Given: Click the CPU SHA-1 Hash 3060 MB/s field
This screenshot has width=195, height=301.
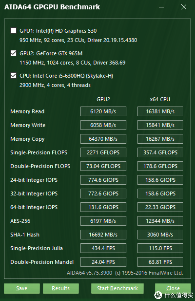Looking at the screenshot, I should click(x=160, y=235).
